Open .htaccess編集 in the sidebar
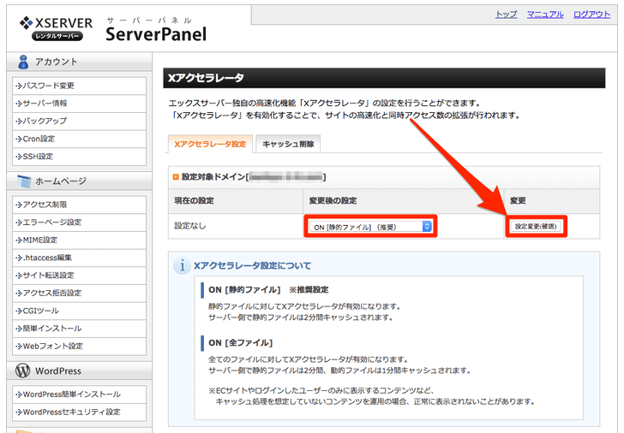This screenshot has width=624, height=433. 79,258
